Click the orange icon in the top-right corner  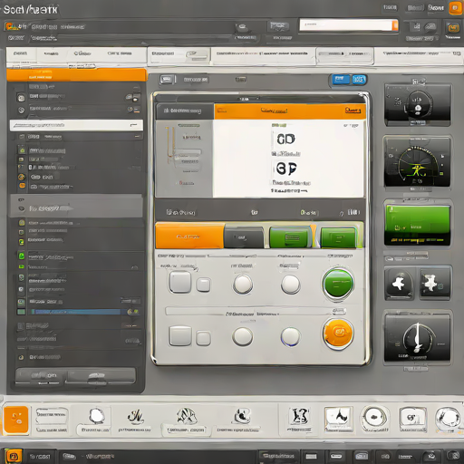click(x=455, y=8)
